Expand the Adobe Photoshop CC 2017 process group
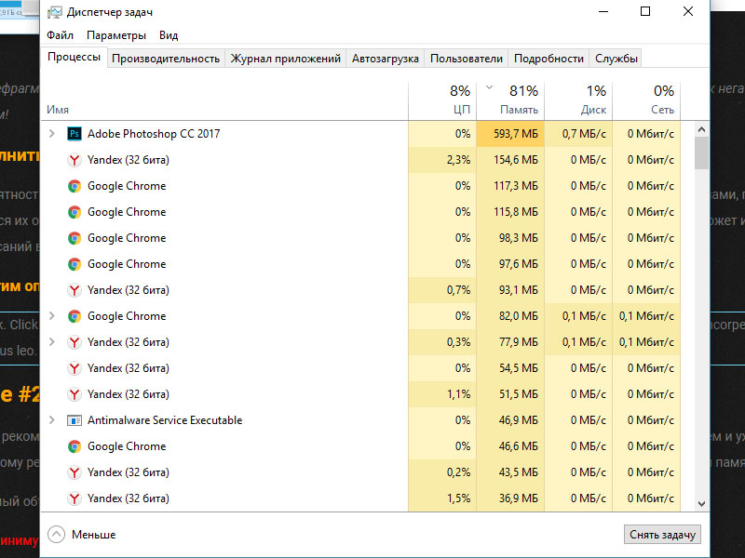Screen dimensions: 745x558 [52, 134]
